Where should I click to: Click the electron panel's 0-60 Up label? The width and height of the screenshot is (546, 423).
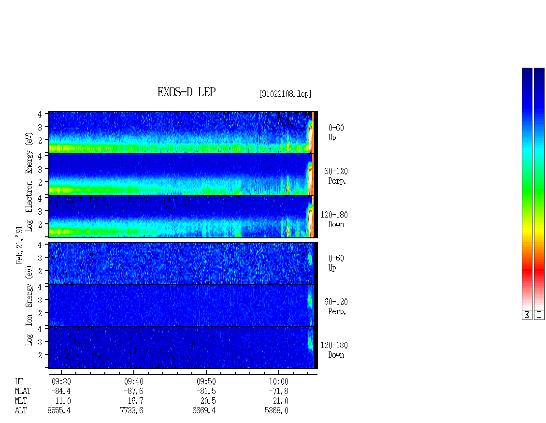point(336,132)
